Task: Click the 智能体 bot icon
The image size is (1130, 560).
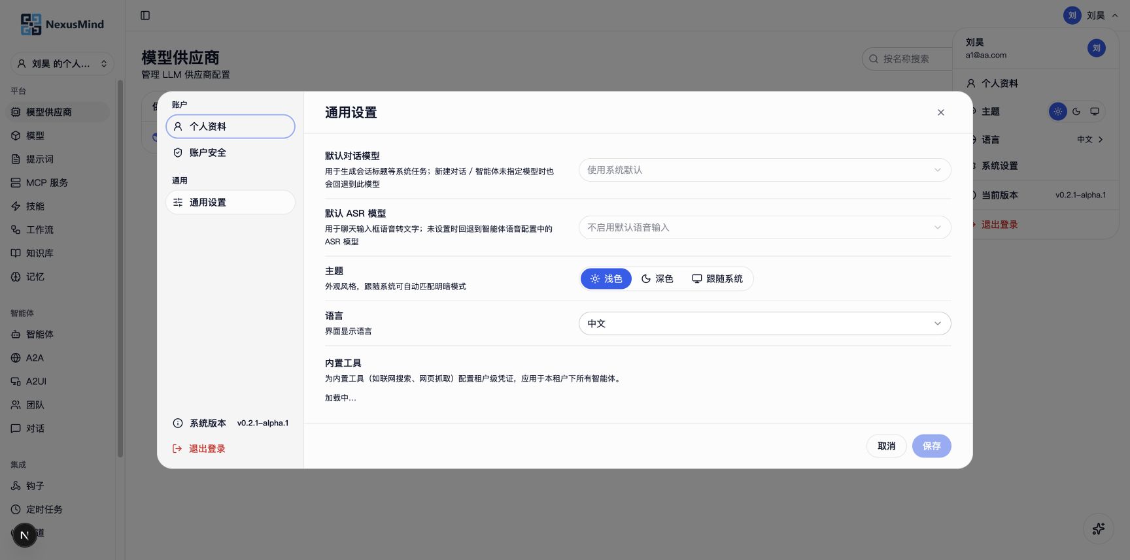Action: pyautogui.click(x=16, y=334)
